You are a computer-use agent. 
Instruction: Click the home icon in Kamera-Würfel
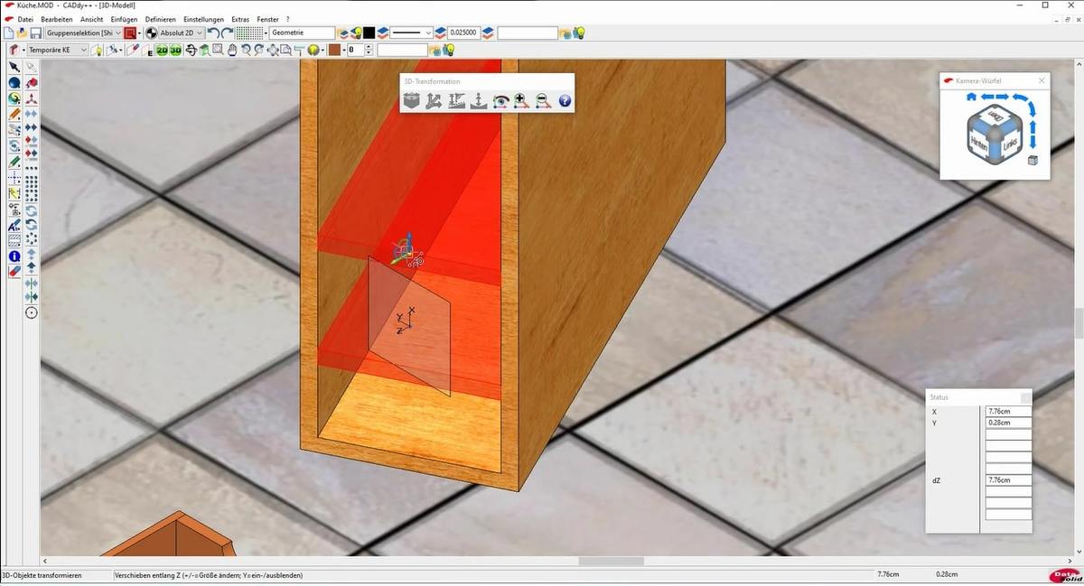pyautogui.click(x=971, y=97)
